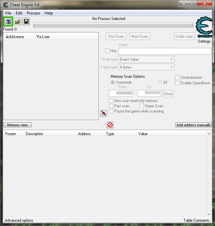
Task: Click the Next Scan button
Action: [x=140, y=36]
